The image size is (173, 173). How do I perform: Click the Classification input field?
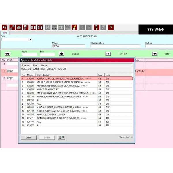[x=115, y=46]
